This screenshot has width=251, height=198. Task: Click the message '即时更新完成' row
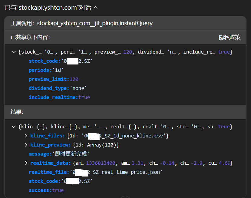coord(59,154)
